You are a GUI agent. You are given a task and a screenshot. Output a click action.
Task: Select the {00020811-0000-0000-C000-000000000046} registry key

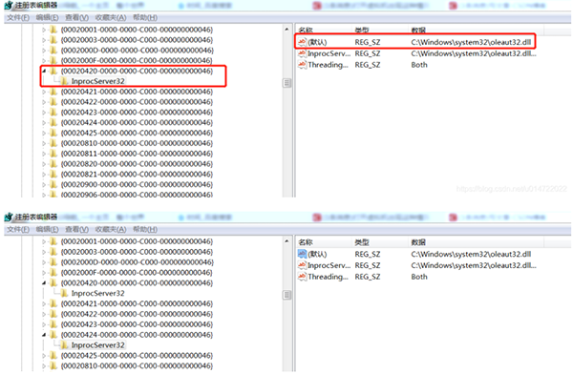[x=137, y=154]
